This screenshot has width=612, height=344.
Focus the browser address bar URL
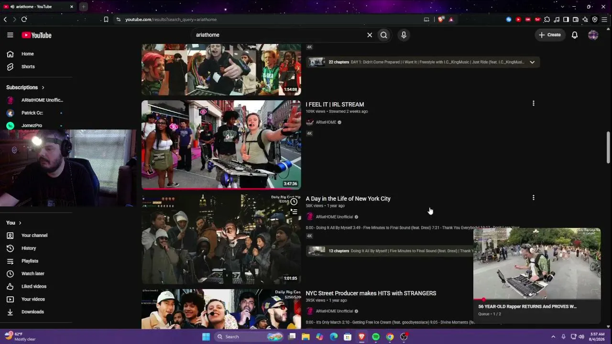[x=171, y=20]
